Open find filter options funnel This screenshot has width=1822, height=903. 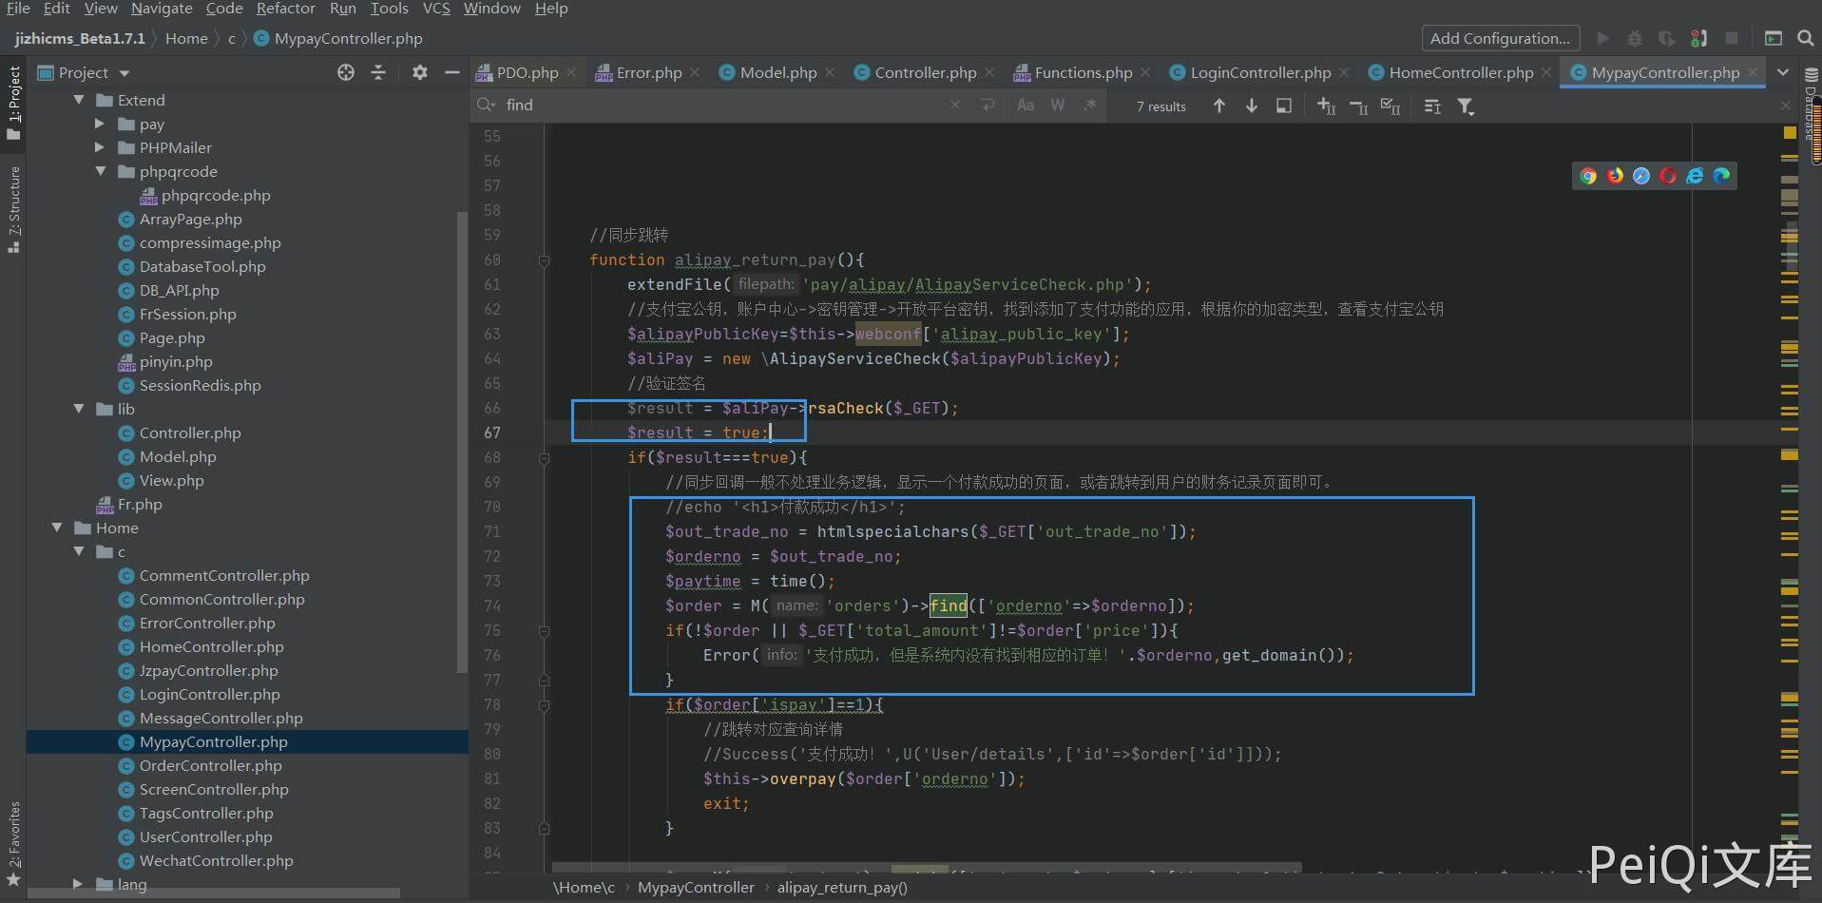(1466, 106)
